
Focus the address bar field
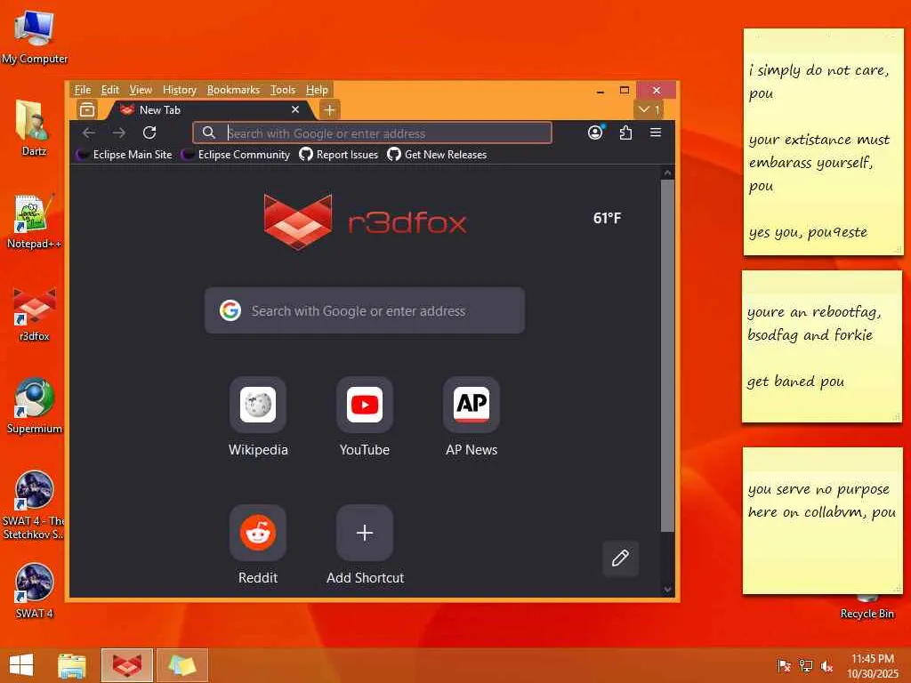[x=373, y=133]
